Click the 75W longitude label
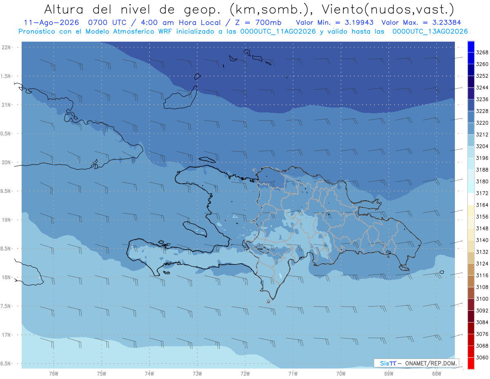Viewport: 490px width, 379px height. [x=102, y=373]
